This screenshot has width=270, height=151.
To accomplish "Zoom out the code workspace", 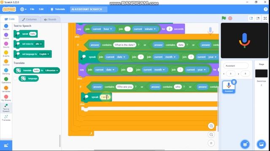I will [211, 135].
